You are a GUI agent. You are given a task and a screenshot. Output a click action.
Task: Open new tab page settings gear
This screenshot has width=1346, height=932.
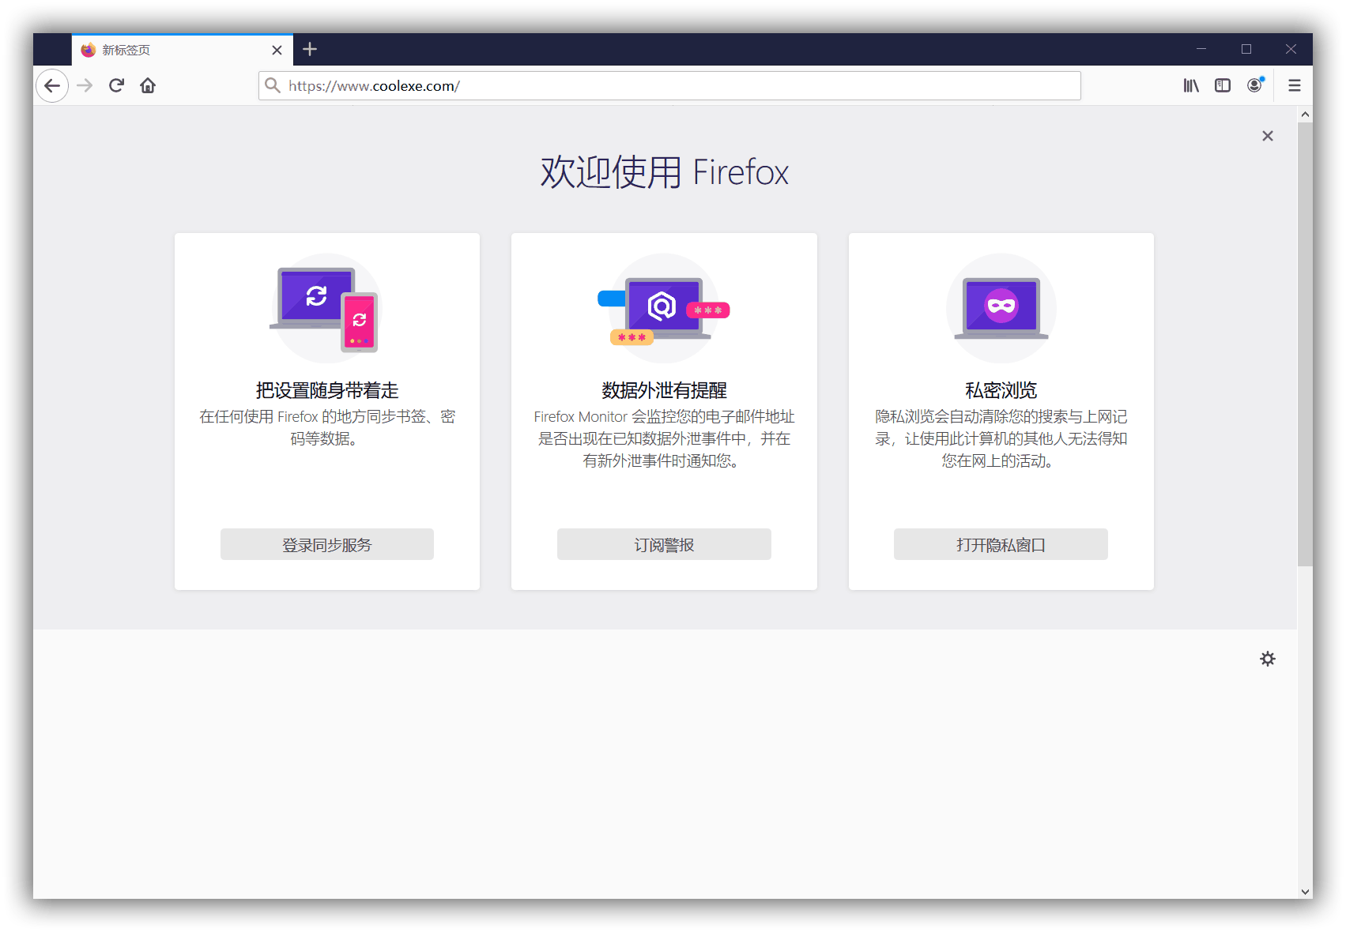[x=1267, y=659]
